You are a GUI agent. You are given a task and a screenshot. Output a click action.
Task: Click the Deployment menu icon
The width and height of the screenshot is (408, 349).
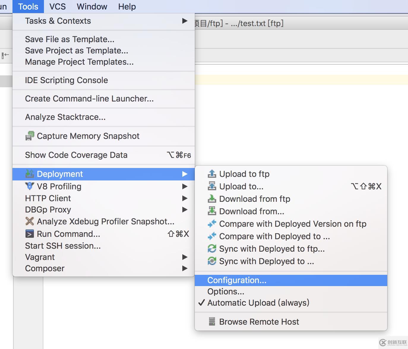tap(30, 174)
